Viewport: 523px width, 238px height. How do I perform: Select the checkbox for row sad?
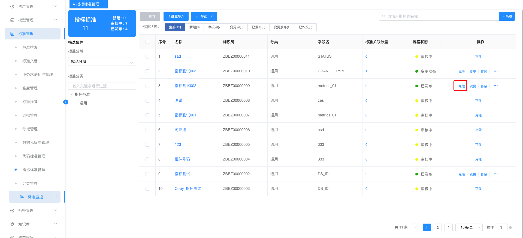[147, 57]
